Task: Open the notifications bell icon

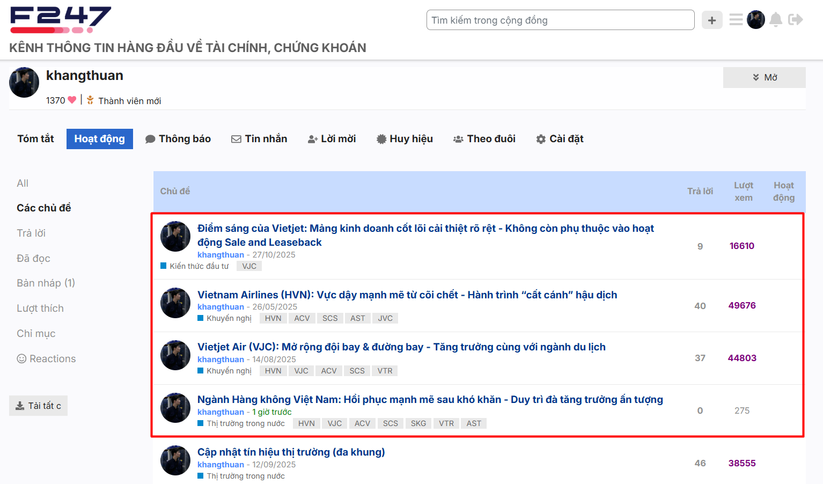Action: [x=776, y=20]
